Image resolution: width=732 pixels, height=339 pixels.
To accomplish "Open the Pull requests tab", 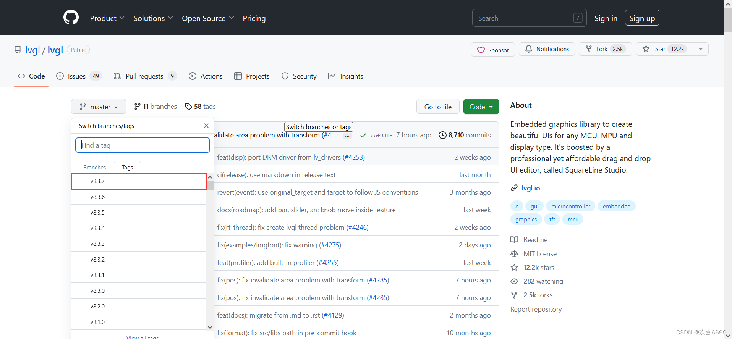I will point(145,76).
